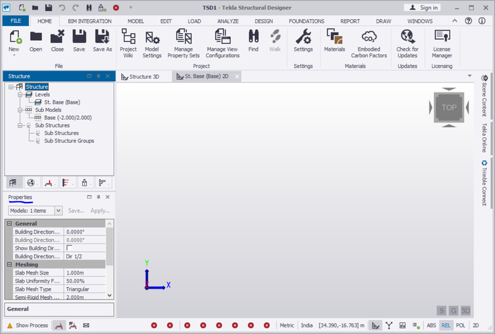Switch to the Structure 3D view tab
Viewport: 495px width, 334px height.
point(141,77)
